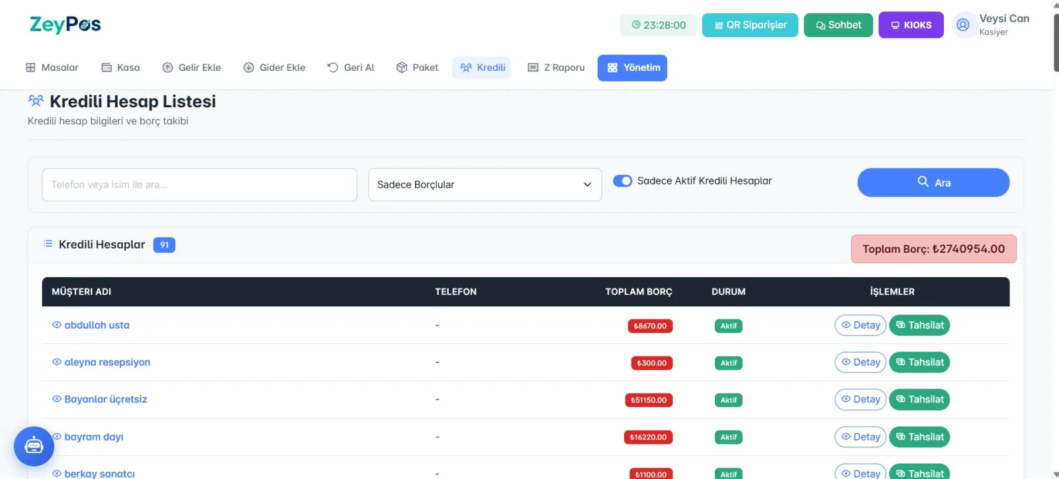
Task: Click the ₺300.00 debt badge
Action: 652,363
